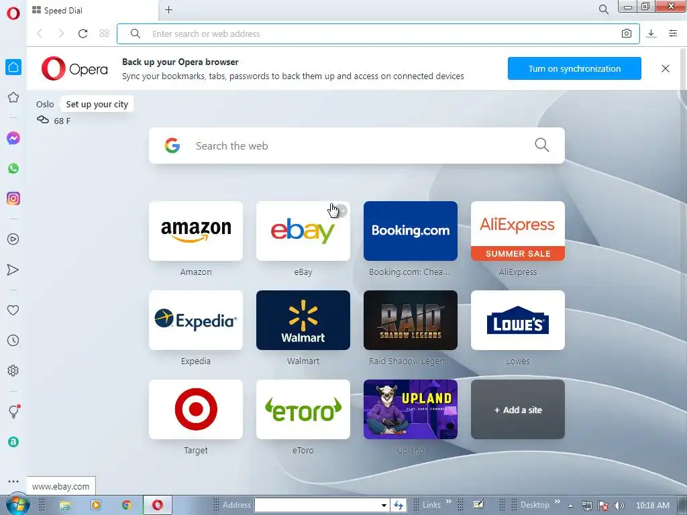
Task: Open sidebar setup three-dots menu
Action: (13, 481)
